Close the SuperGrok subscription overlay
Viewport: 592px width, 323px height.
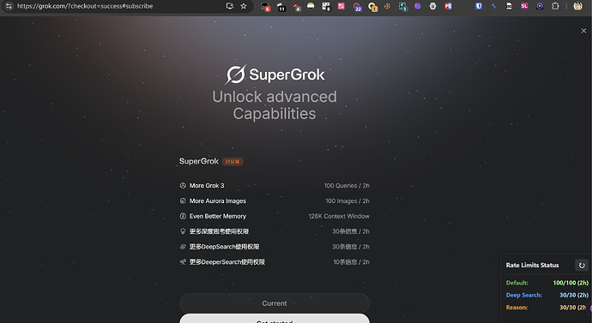point(583,31)
